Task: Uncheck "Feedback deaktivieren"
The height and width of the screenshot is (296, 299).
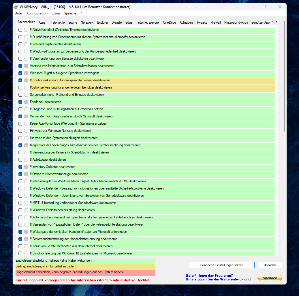Action: point(20,102)
